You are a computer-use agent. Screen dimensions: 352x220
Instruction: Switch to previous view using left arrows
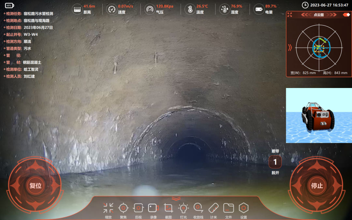click(306, 15)
